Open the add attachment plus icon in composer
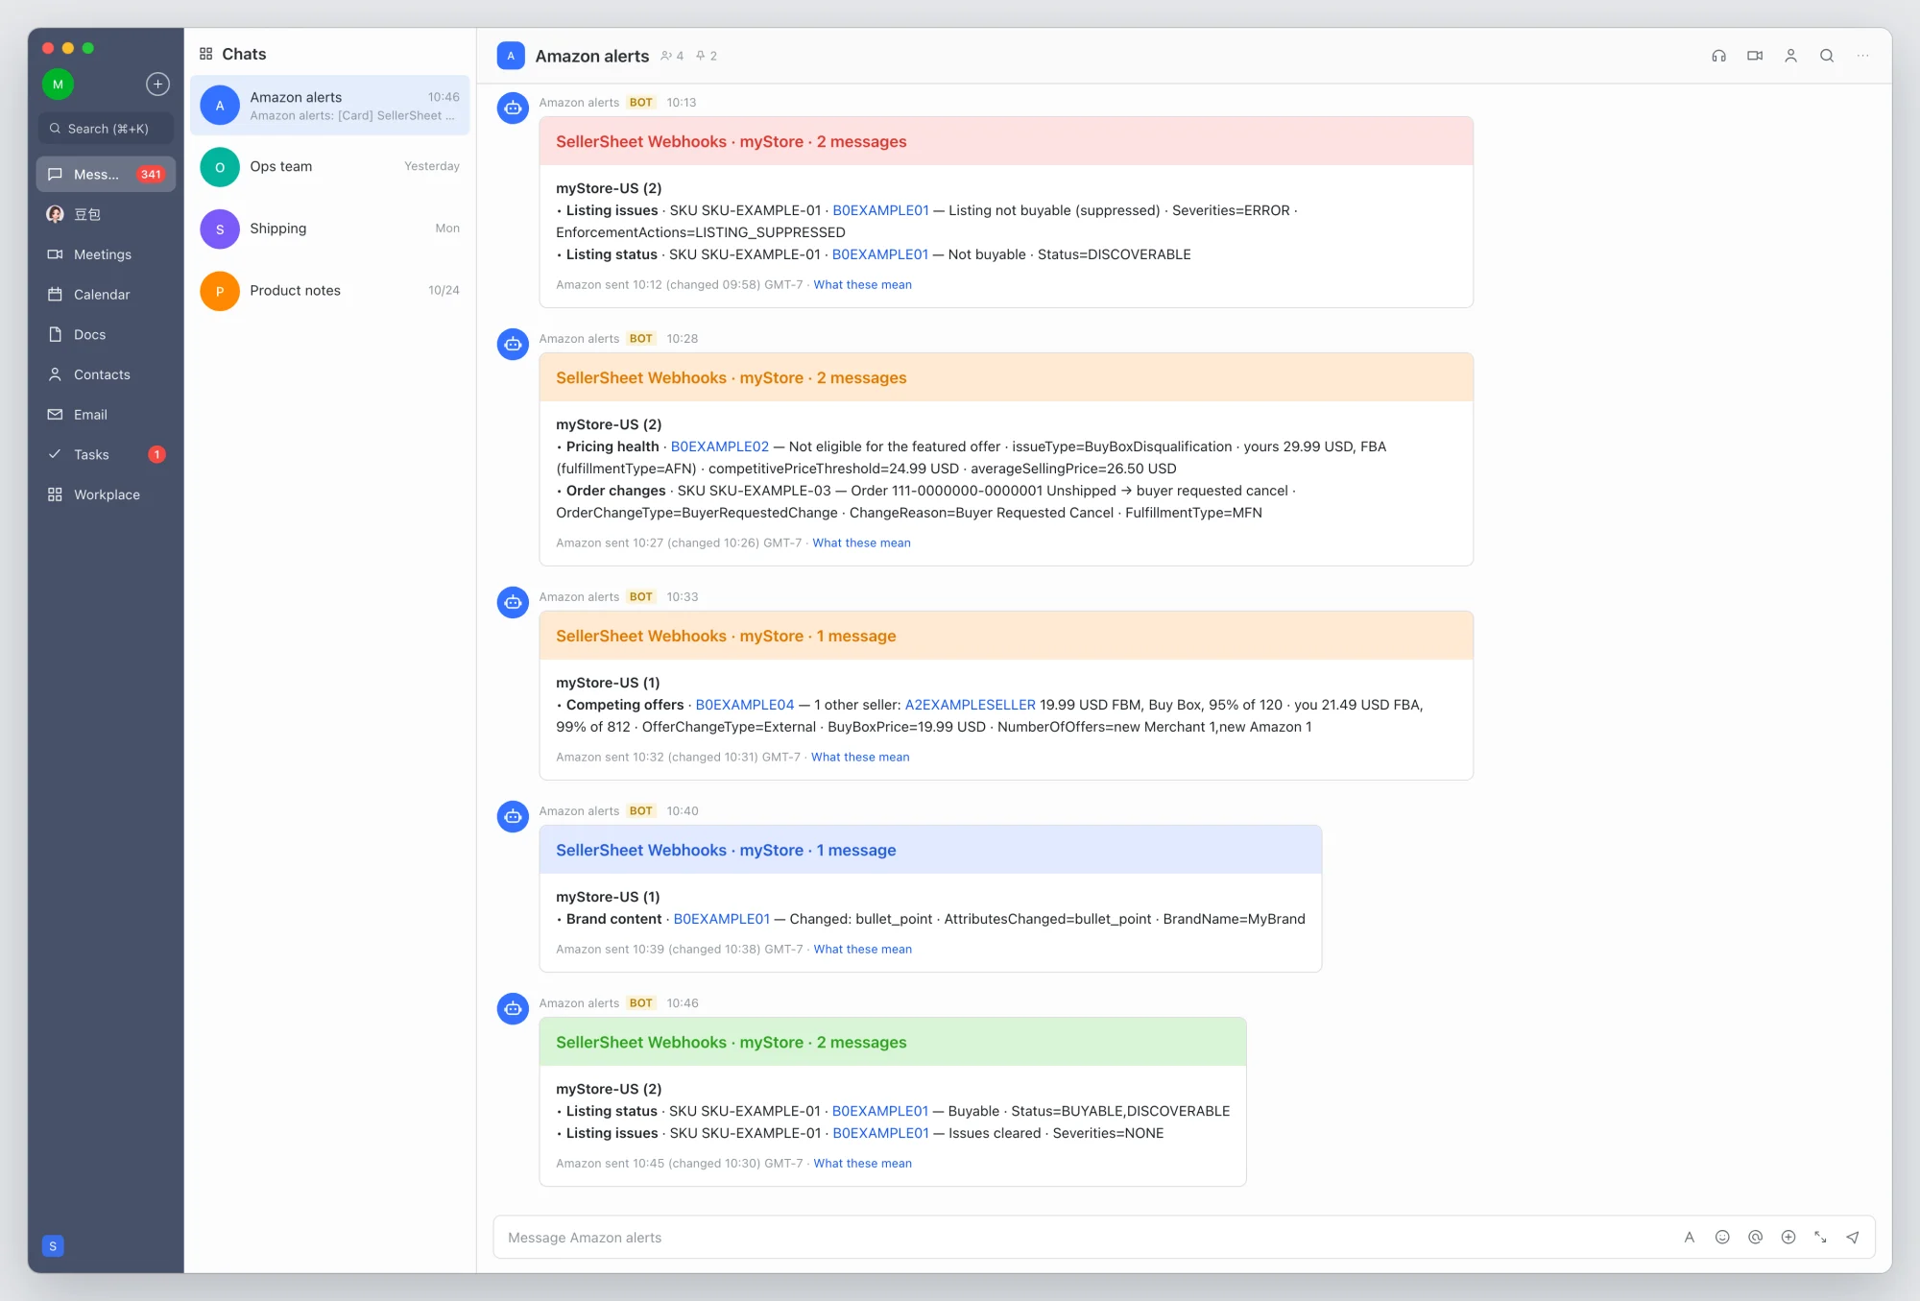 (x=1788, y=1238)
